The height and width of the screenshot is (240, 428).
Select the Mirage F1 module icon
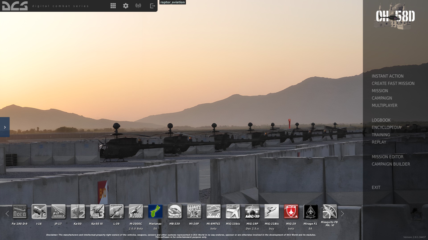tap(310, 212)
